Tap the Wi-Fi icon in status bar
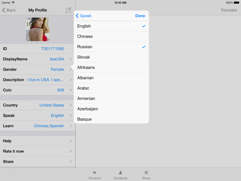Image resolution: width=241 pixels, height=181 pixels. [13, 3]
